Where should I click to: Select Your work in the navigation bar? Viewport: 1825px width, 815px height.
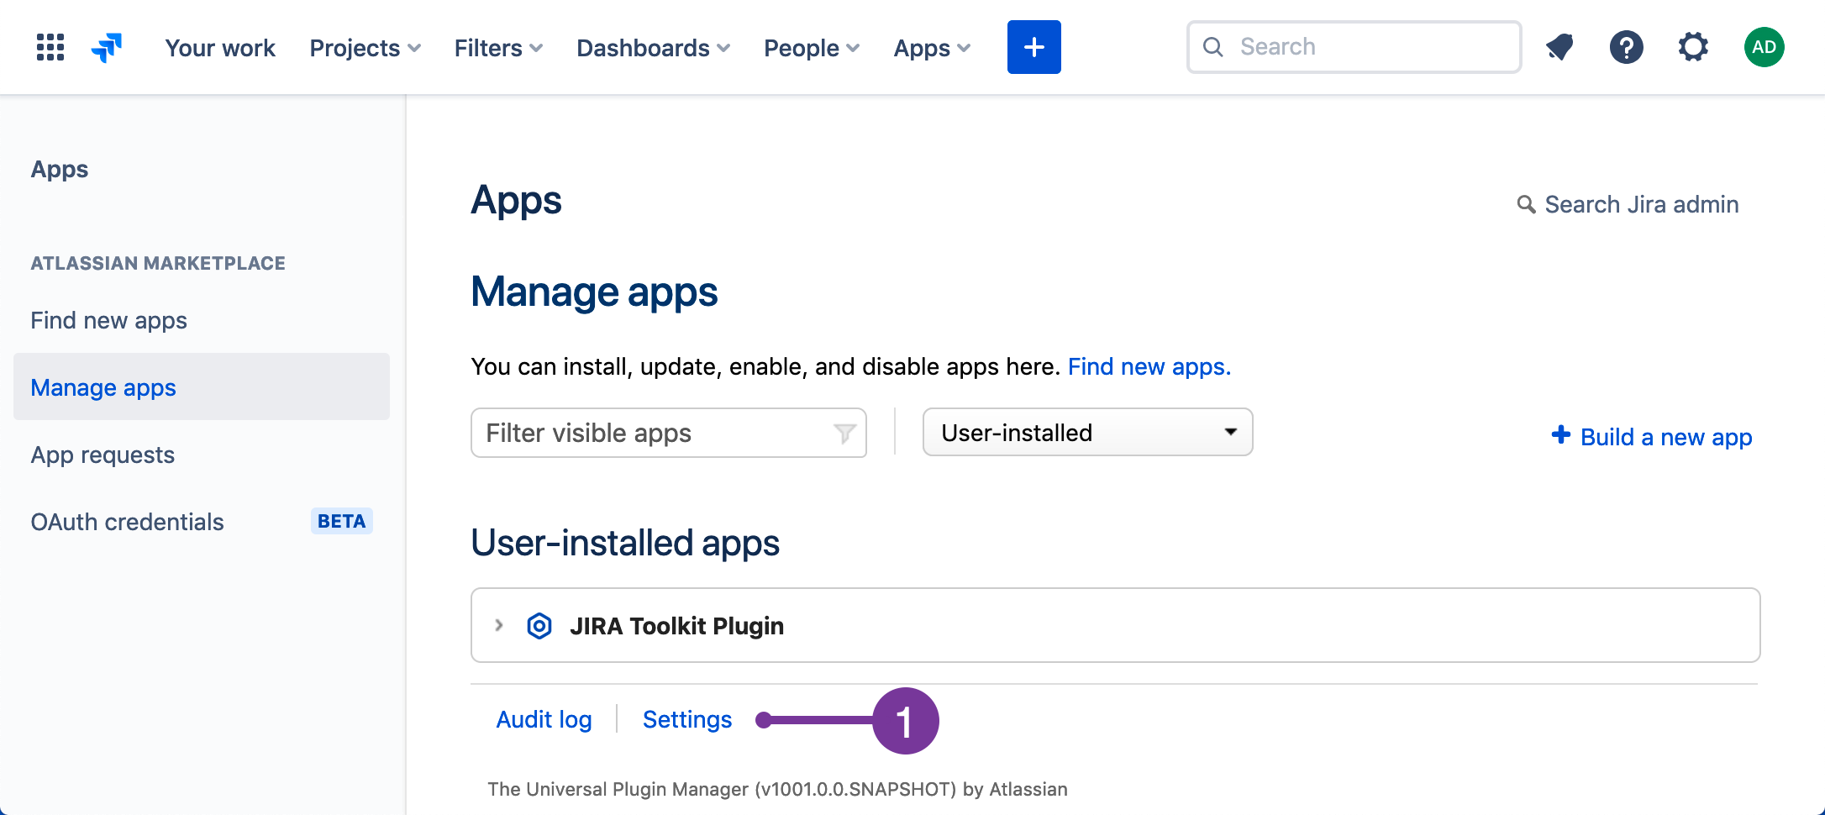coord(219,48)
